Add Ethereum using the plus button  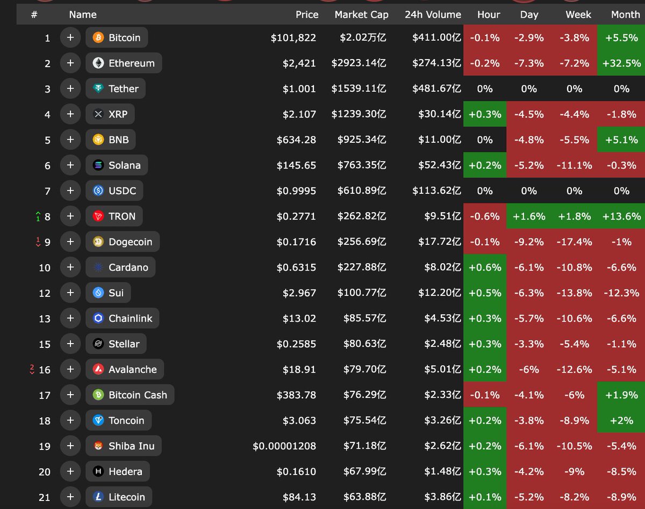click(70, 63)
